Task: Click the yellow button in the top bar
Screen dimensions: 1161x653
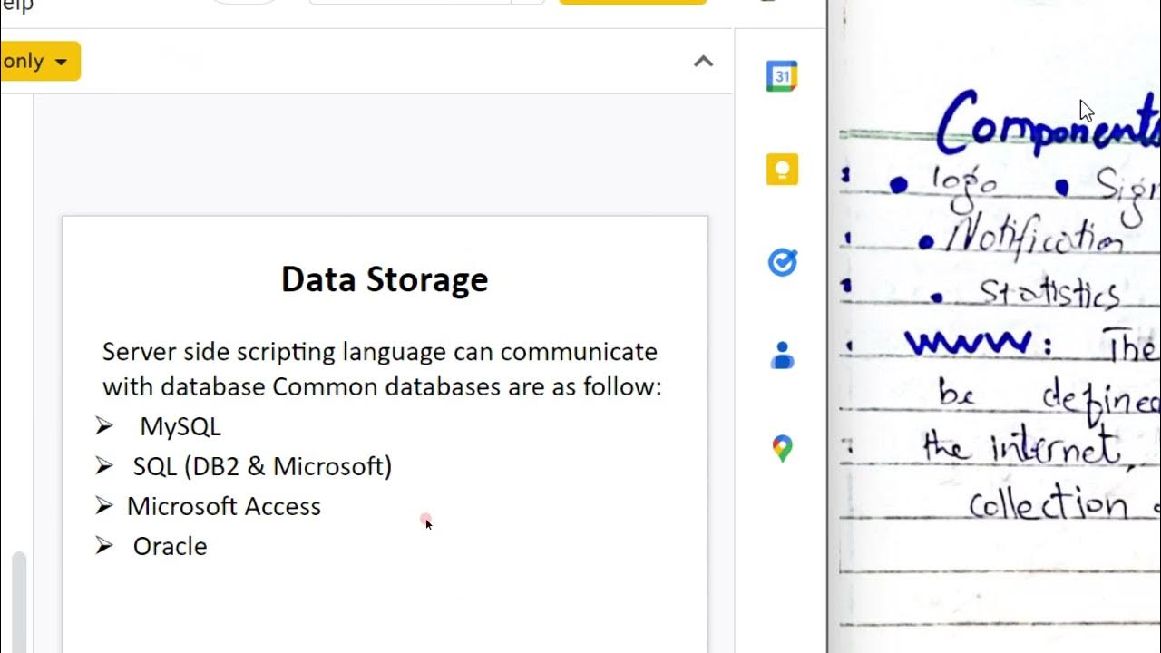Action: click(632, 2)
